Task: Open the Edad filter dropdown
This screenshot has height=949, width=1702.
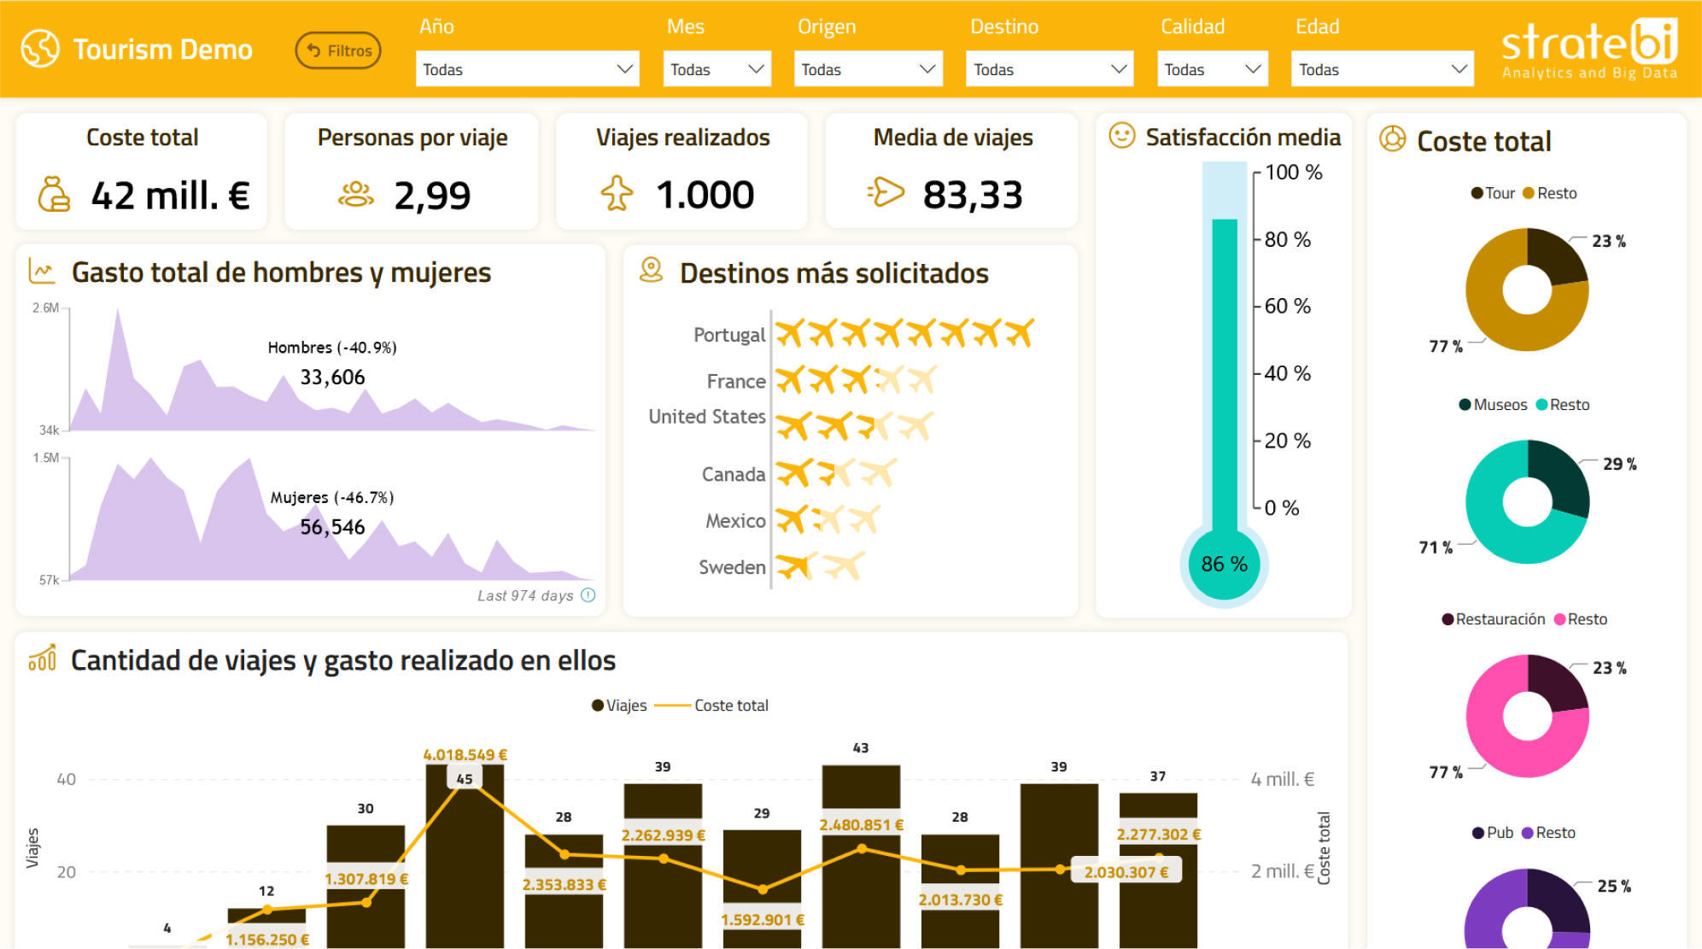Action: pyautogui.click(x=1381, y=69)
